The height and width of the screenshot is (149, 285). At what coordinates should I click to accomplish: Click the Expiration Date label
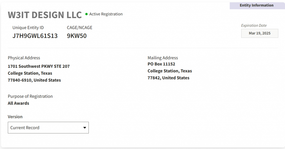point(254,26)
